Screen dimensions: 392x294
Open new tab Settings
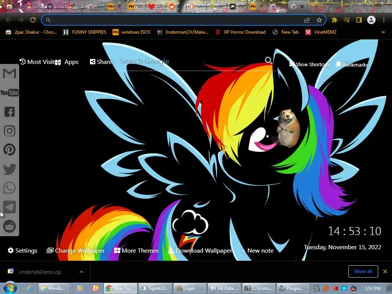point(23,250)
